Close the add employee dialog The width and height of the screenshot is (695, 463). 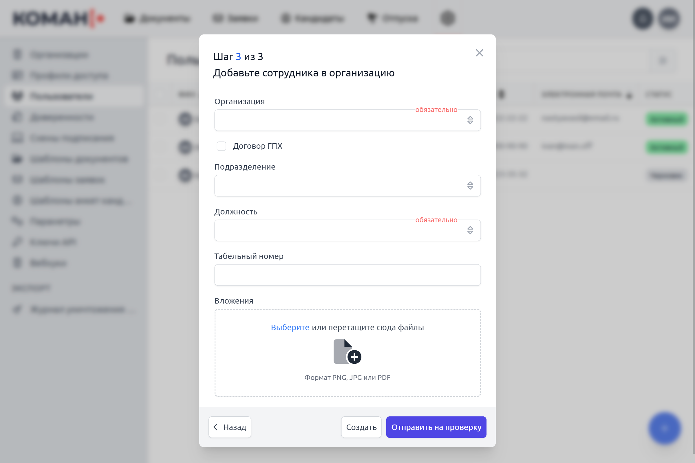coord(479,53)
